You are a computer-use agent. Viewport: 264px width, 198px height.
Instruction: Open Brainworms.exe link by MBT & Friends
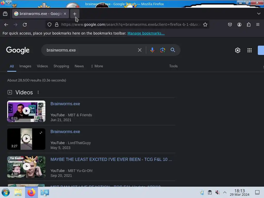coord(65,104)
